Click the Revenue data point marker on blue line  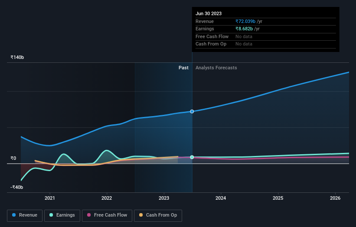(192, 111)
